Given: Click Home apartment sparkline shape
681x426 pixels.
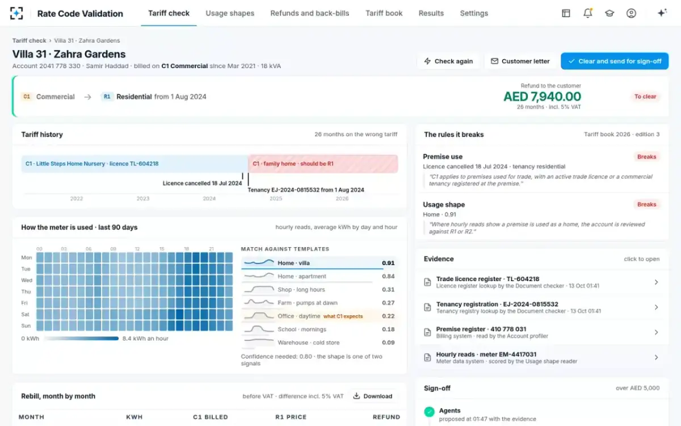Looking at the screenshot, I should (x=258, y=276).
